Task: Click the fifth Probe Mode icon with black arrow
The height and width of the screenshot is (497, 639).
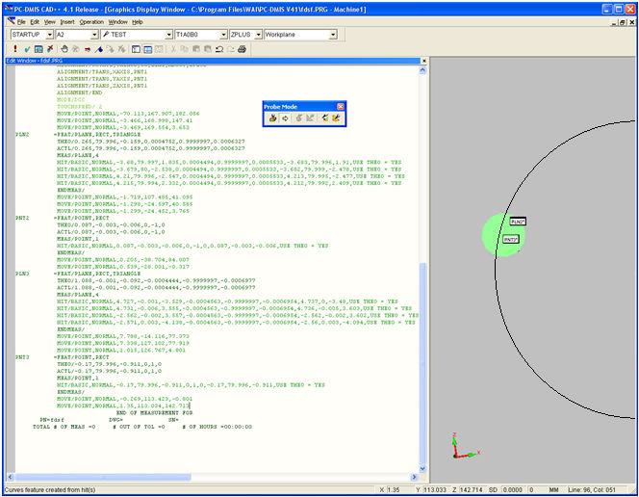Action: click(325, 118)
